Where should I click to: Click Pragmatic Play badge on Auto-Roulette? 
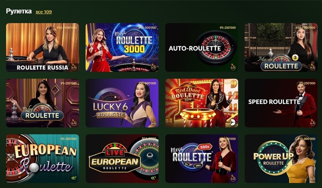coord(233,67)
